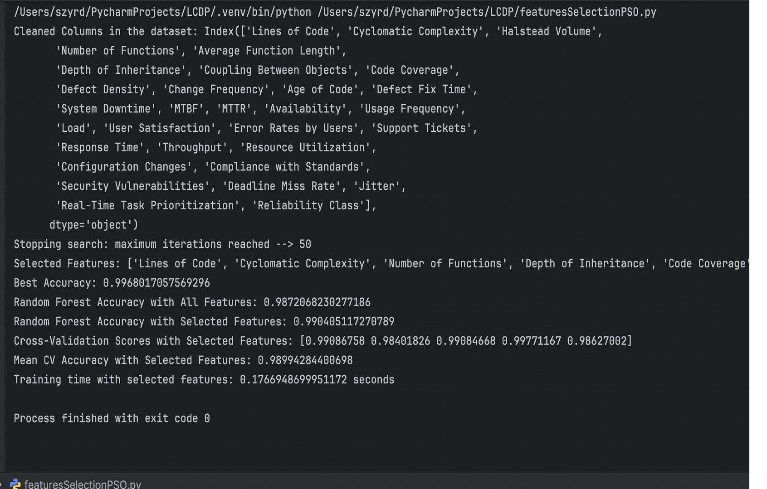Select the Mean CV Accuracy line
Image resolution: width=767 pixels, height=489 pixels.
183,360
